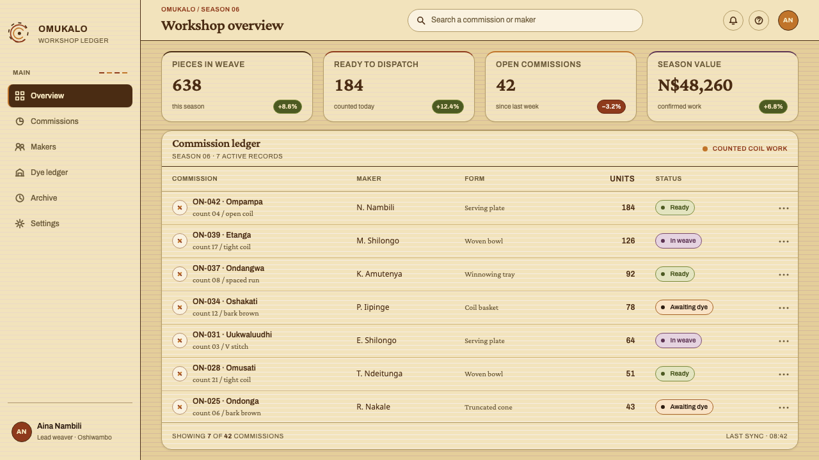Open more actions for ON-034 Oshakati

(784, 308)
